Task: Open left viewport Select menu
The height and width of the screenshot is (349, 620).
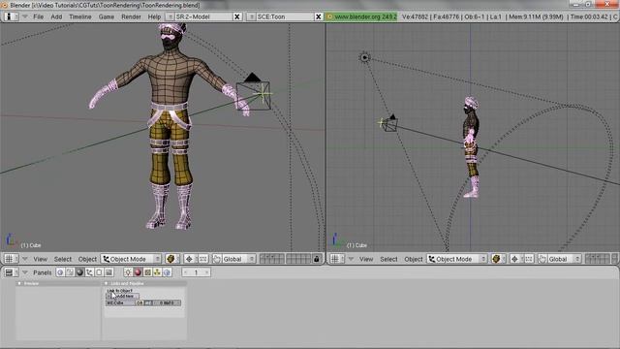Action: [x=62, y=259]
